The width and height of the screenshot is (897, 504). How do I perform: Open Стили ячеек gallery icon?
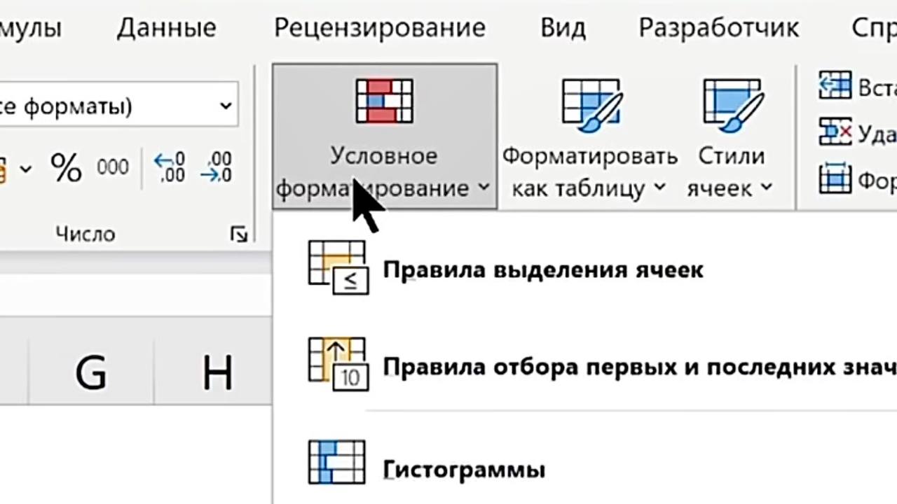732,104
